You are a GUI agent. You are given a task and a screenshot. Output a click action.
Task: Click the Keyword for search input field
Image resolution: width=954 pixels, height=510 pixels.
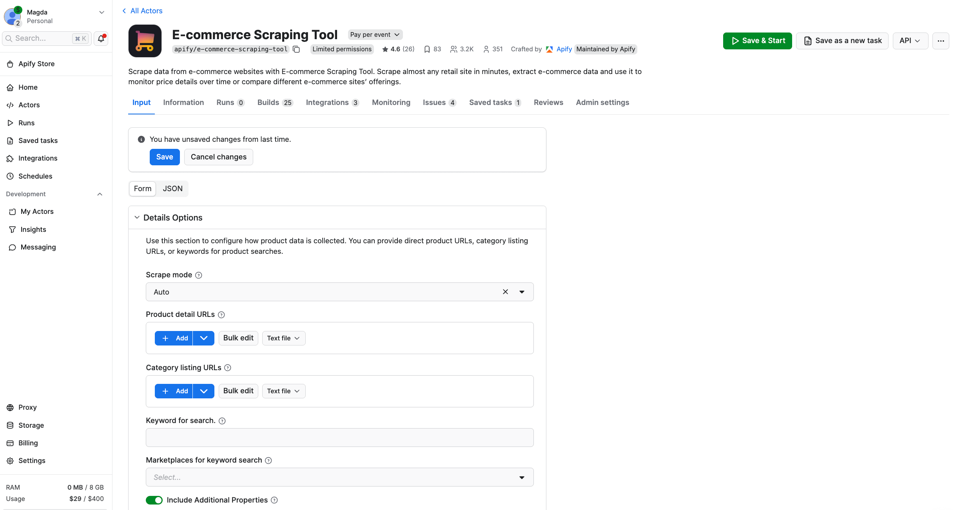click(339, 438)
